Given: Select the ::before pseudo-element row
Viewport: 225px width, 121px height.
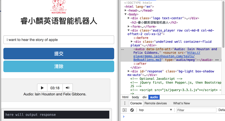Looking at the screenshot, I should pyautogui.click(x=141, y=38).
